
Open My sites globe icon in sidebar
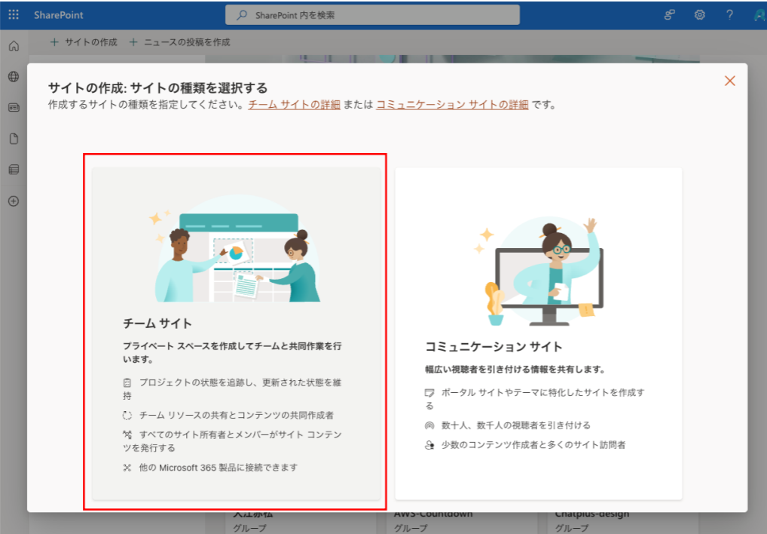click(14, 77)
